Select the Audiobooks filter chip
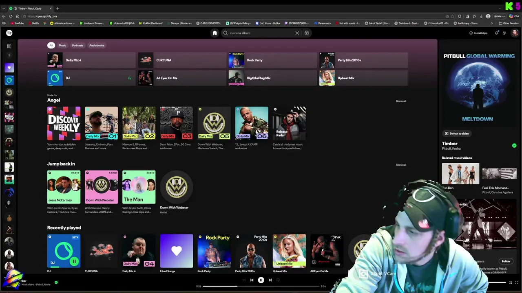Viewport: 522px width, 293px height. click(x=97, y=45)
